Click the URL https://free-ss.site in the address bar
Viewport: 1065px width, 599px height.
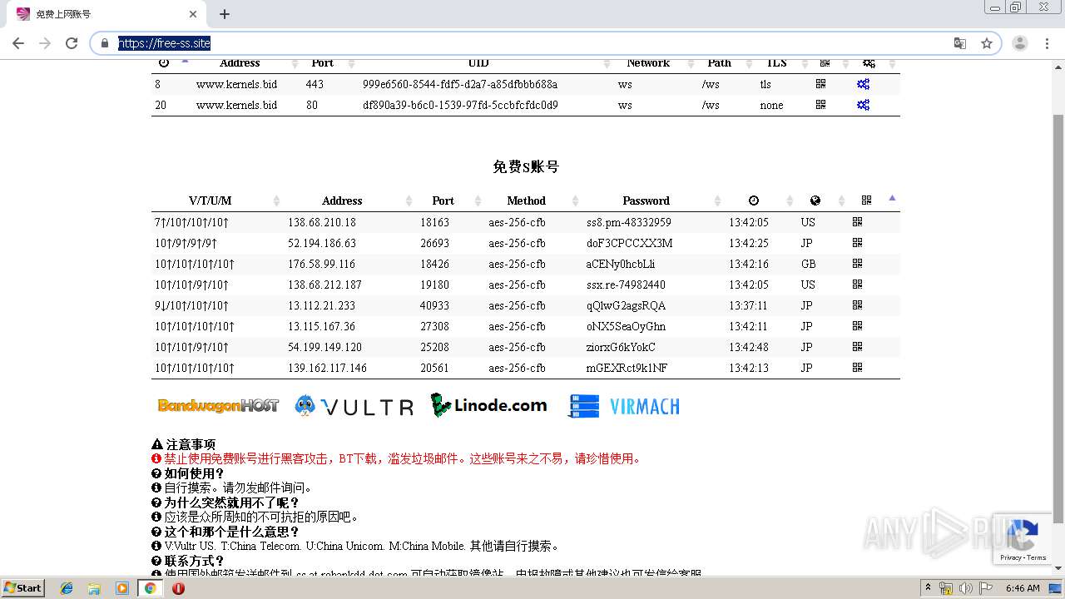coord(164,43)
